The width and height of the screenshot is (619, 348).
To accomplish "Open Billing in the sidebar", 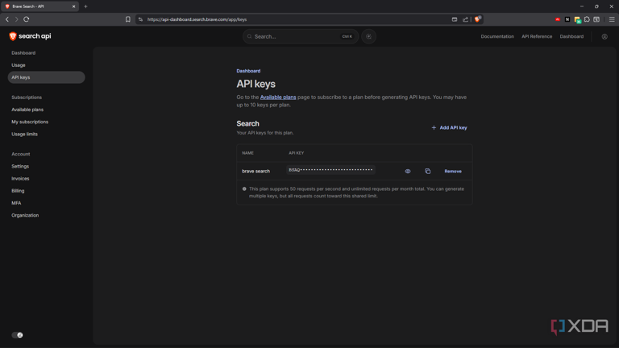I will click(18, 191).
